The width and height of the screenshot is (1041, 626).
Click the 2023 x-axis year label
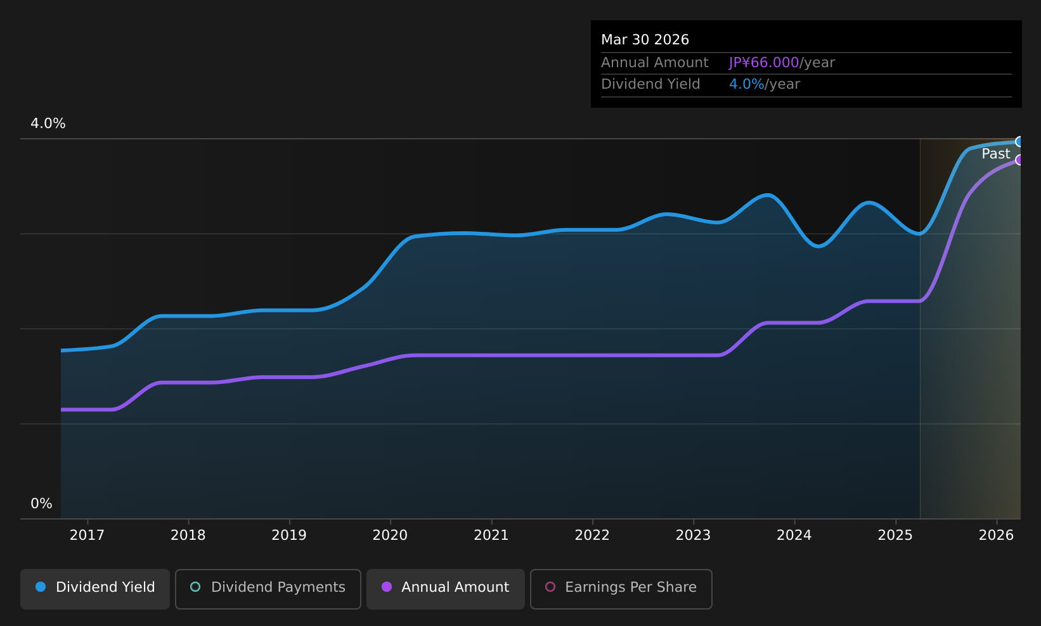point(693,535)
